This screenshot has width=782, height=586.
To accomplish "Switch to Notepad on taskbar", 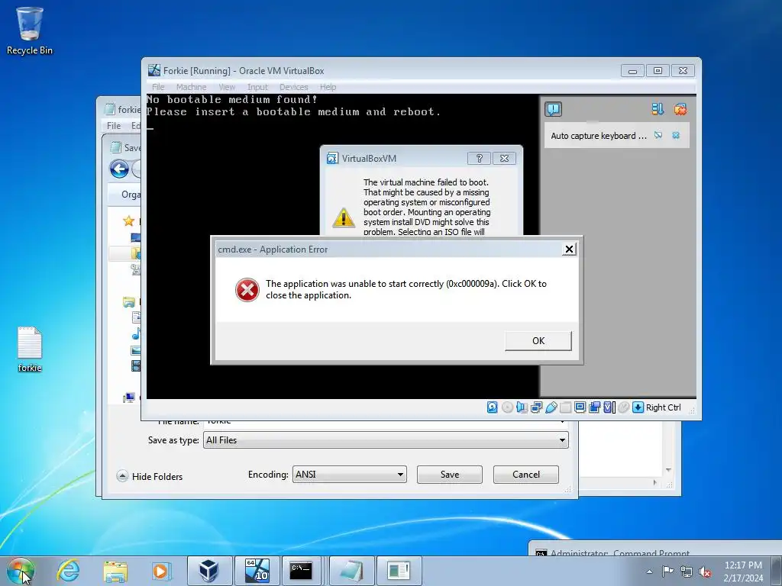I will [x=351, y=571].
